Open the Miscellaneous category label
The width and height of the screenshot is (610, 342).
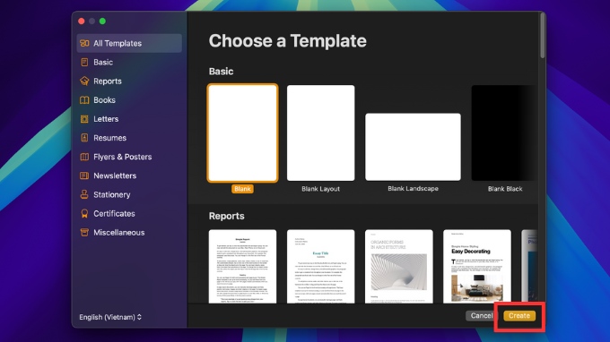119,233
